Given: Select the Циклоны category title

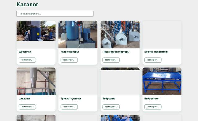Looking at the screenshot, I should point(24,99).
